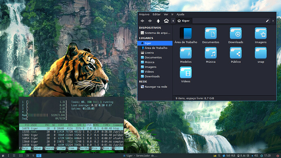Switch to workspace IV in the panel
281x158 pixels.
point(28,156)
